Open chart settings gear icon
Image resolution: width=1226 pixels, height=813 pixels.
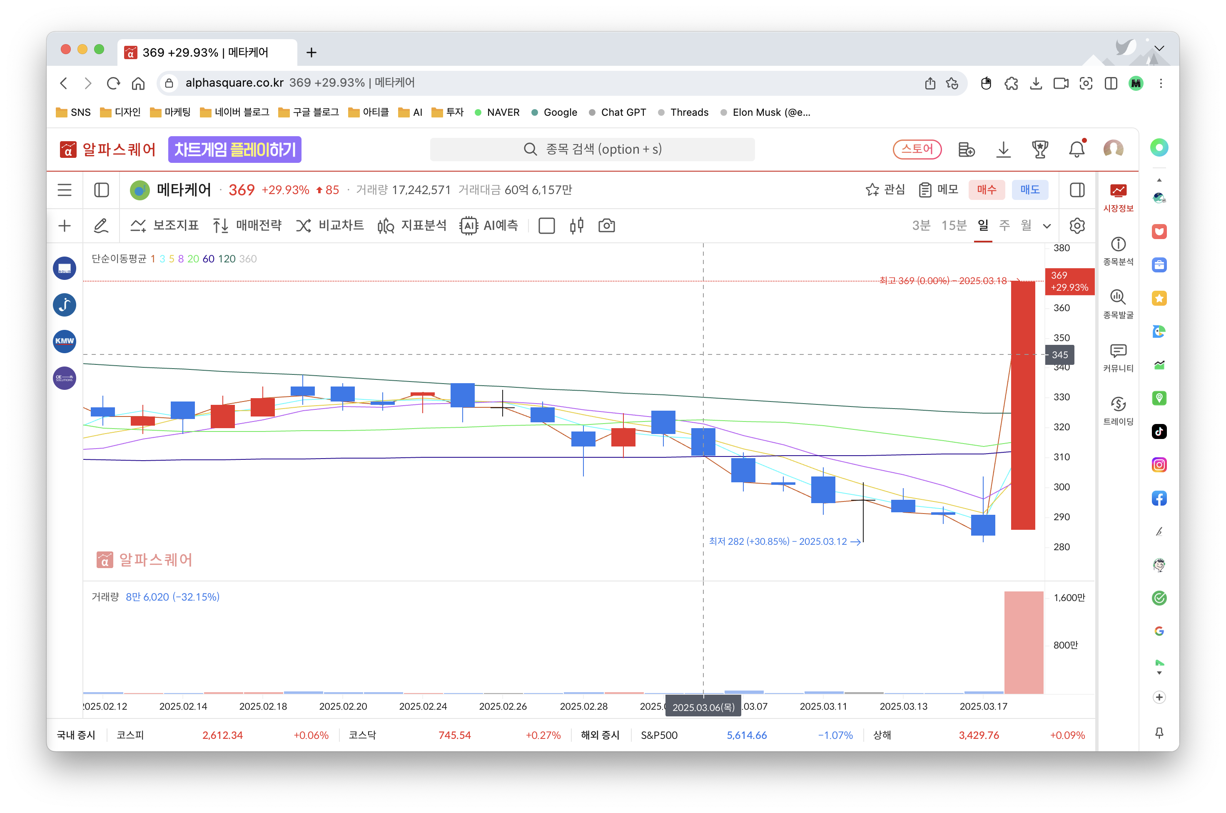(1076, 226)
